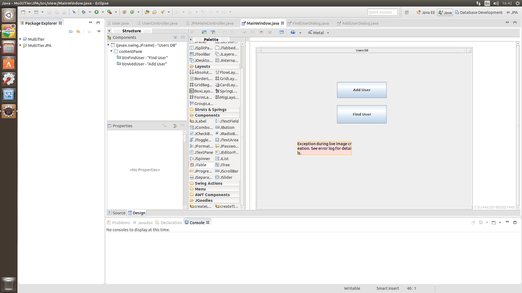Switch to the AddUserDialog.java tab
The width and height of the screenshot is (522, 293).
point(358,23)
